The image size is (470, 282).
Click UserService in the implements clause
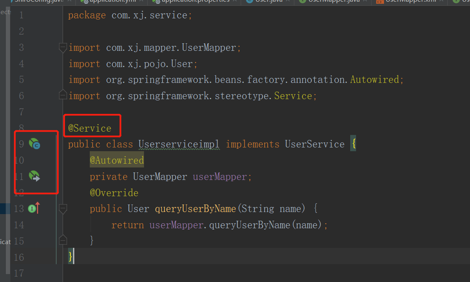tap(314, 145)
